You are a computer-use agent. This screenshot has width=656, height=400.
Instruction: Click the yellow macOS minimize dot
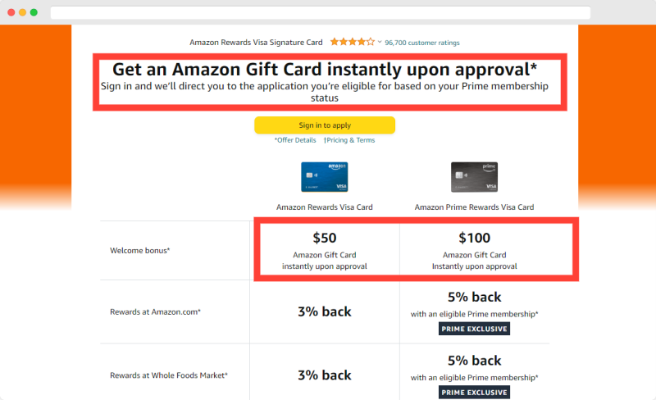click(23, 12)
